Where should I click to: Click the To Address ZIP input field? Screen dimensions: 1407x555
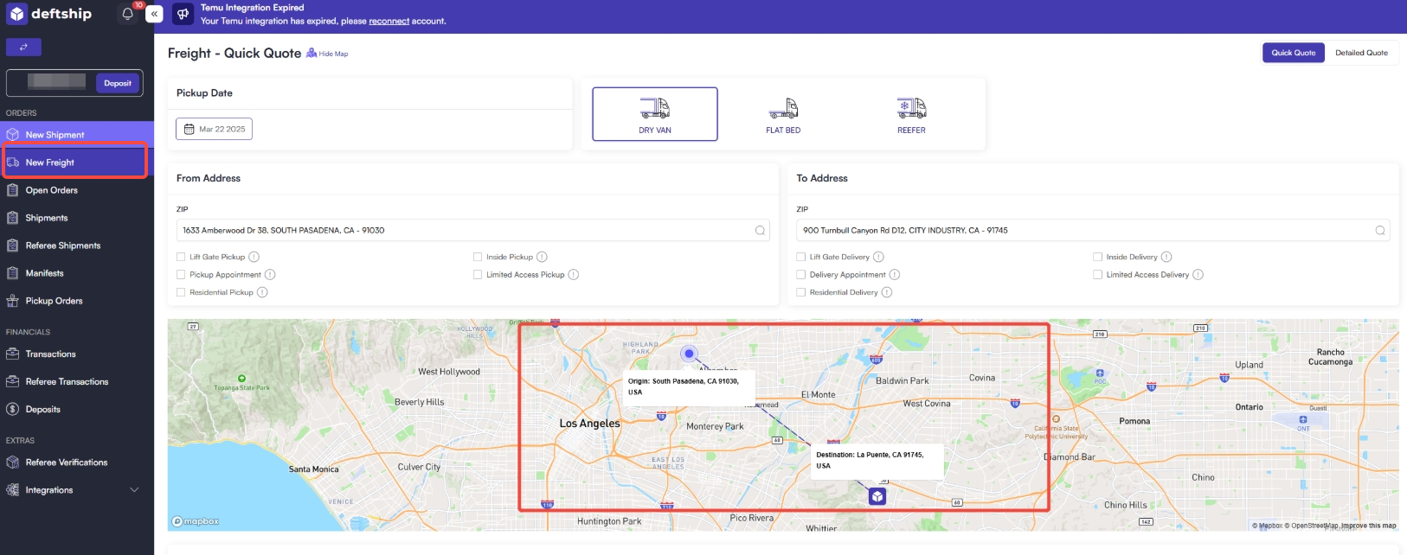[x=1093, y=230]
